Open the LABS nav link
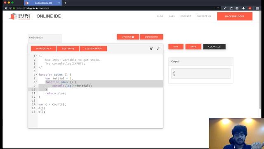Image resolution: width=264 pixels, height=149 pixels. (172, 16)
